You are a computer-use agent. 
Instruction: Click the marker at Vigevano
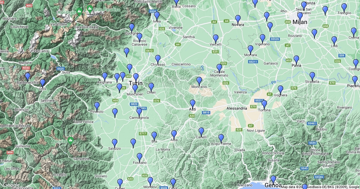click(262, 39)
